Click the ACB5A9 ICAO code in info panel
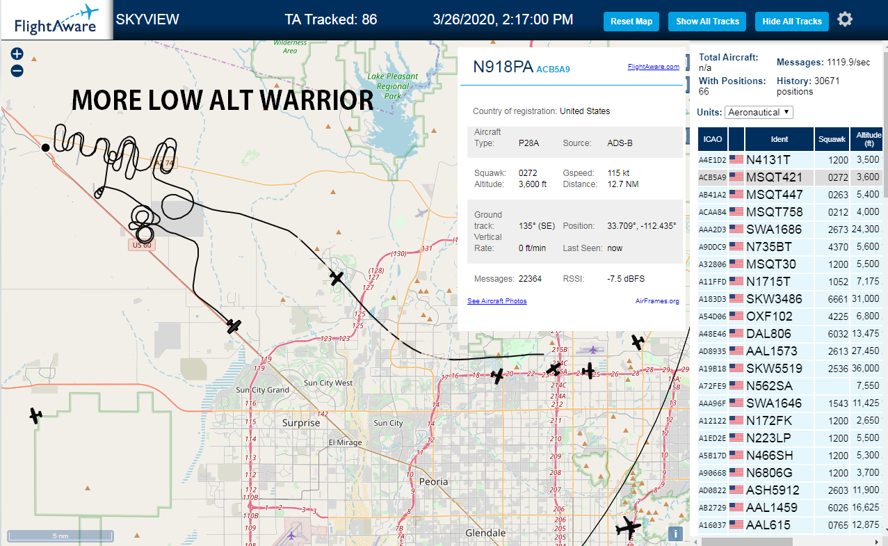This screenshot has width=888, height=546. click(554, 69)
